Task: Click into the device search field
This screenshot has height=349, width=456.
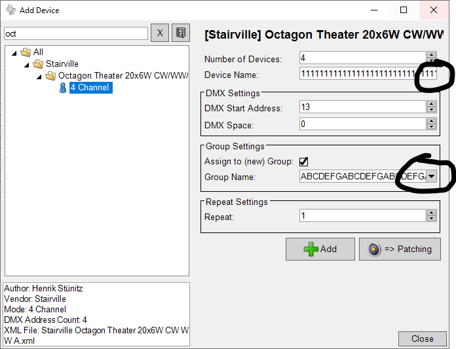Action: coord(75,33)
